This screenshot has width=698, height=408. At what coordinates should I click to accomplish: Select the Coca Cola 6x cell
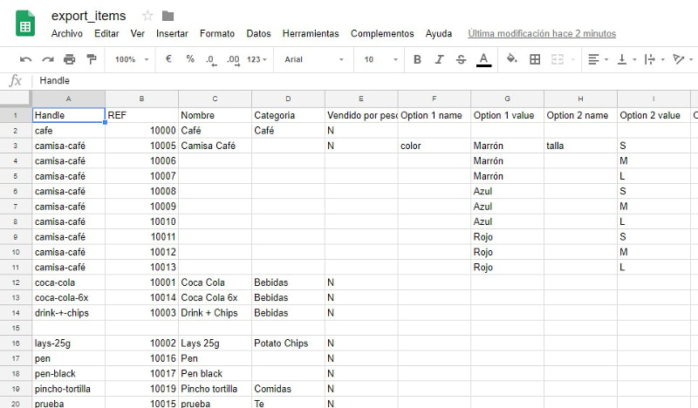click(x=215, y=297)
